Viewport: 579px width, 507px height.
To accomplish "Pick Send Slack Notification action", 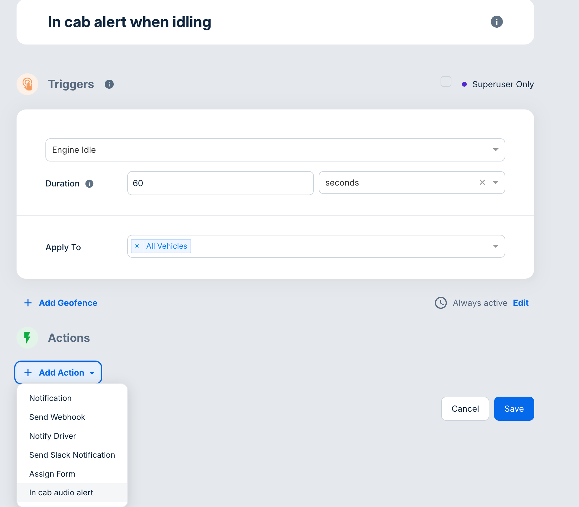I will click(72, 455).
